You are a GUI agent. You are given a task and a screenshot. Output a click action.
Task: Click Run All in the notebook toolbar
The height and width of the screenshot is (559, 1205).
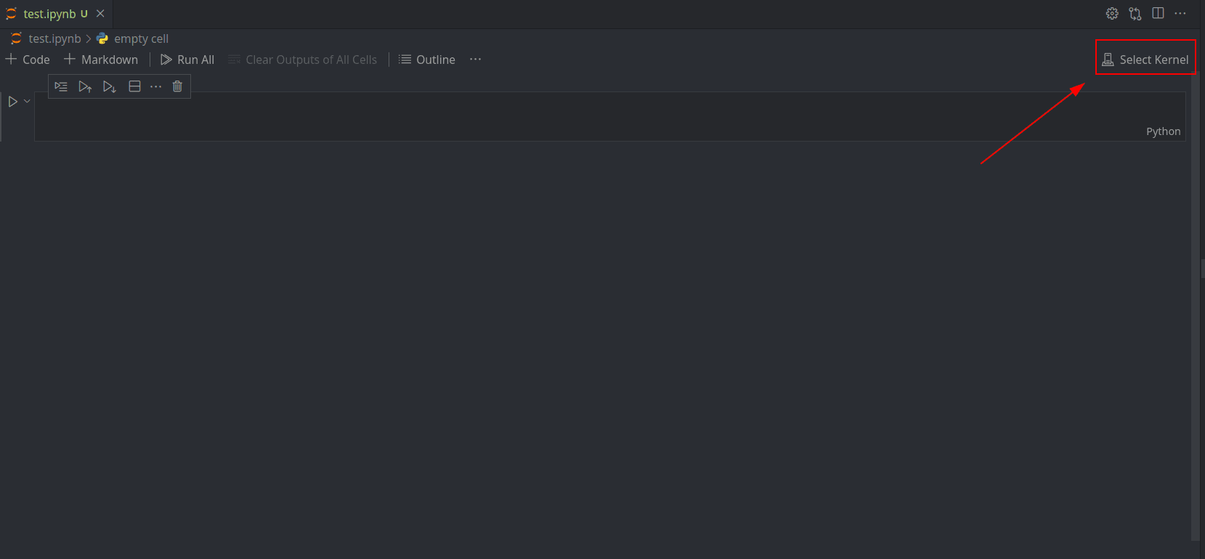coord(187,60)
